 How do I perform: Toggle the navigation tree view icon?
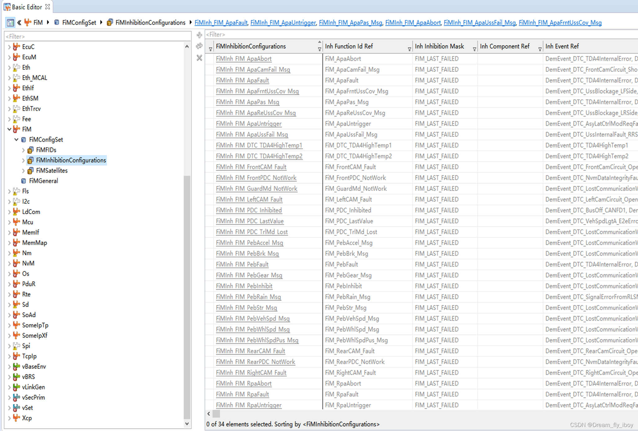click(10, 23)
